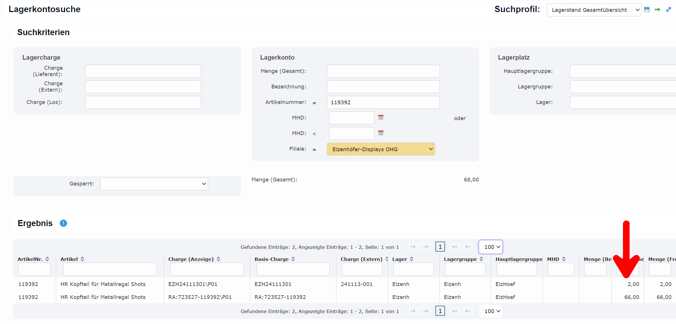Open the Suchprofil dropdown showing Lagerstand Gesamtübersicht
This screenshot has height=324, width=676.
[594, 10]
